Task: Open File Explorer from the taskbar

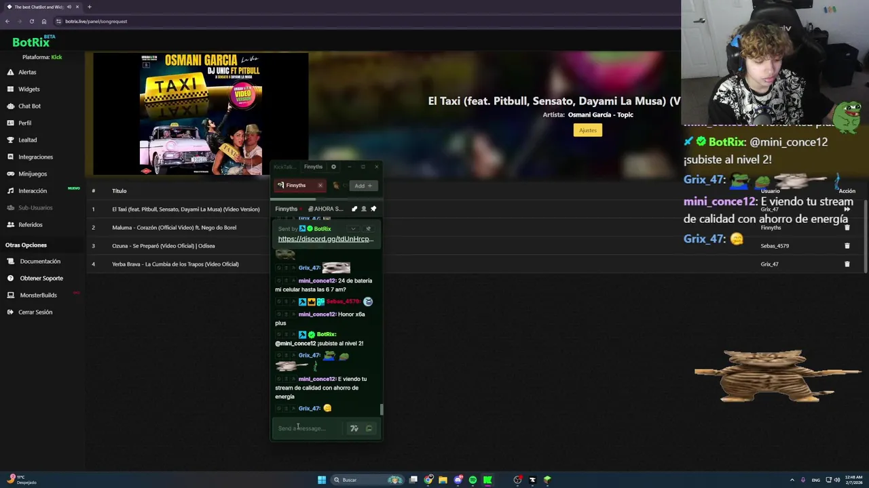Action: 443,480
